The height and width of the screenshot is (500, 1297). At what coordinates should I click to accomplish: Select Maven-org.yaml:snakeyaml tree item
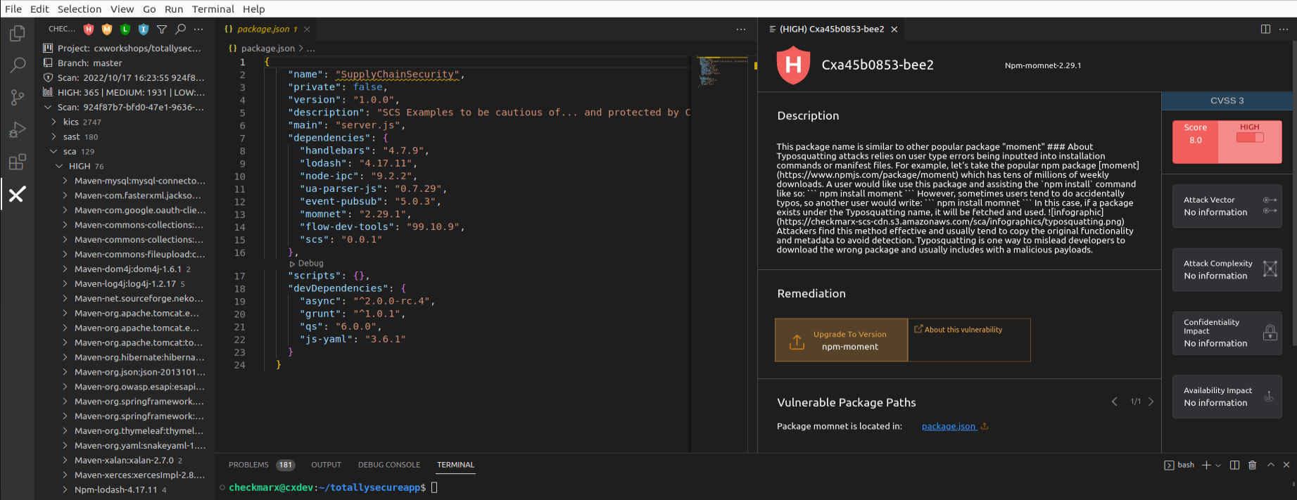point(125,445)
